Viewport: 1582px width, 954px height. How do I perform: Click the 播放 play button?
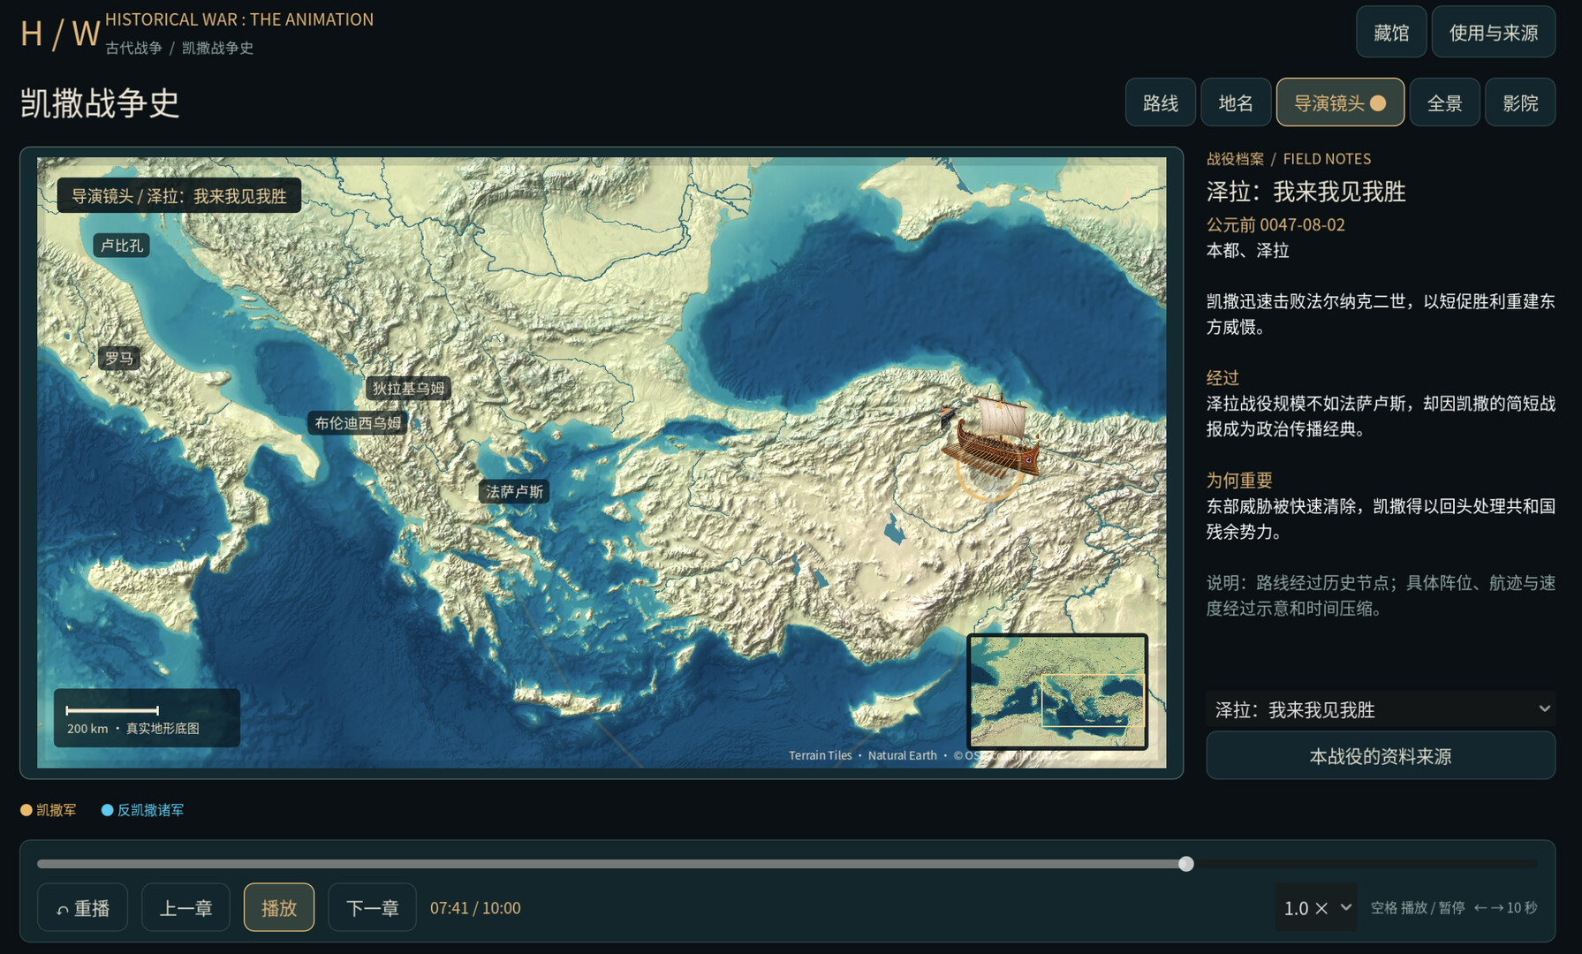coord(279,907)
